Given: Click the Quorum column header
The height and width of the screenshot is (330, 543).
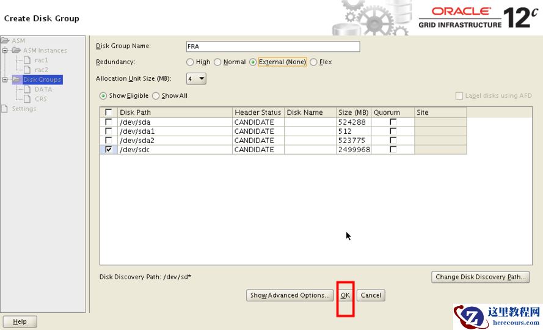Looking at the screenshot, I should pyautogui.click(x=393, y=112).
